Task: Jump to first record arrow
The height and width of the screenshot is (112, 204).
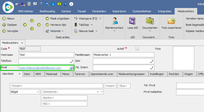Action: (25, 25)
